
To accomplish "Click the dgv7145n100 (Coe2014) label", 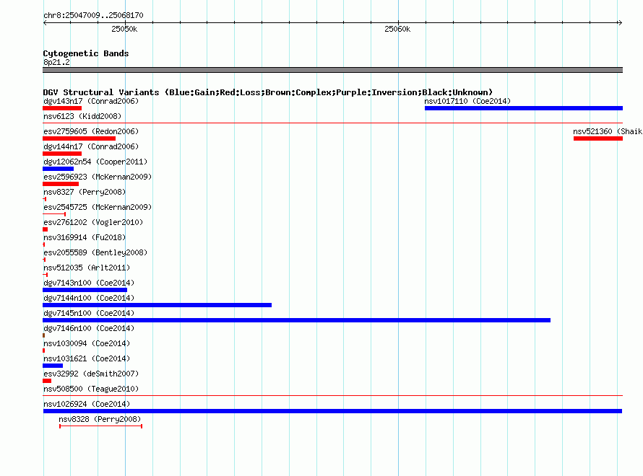I will point(89,313).
